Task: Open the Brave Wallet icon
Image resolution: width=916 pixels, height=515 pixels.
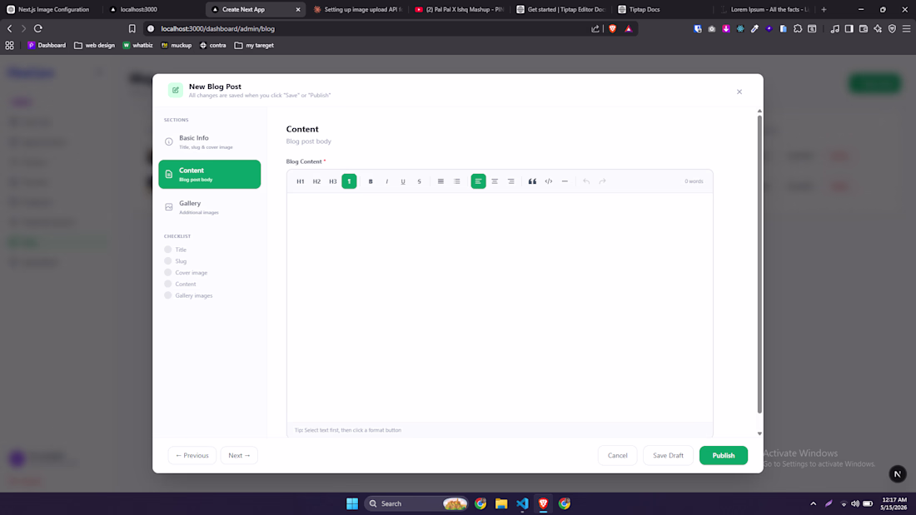Action: (864, 28)
